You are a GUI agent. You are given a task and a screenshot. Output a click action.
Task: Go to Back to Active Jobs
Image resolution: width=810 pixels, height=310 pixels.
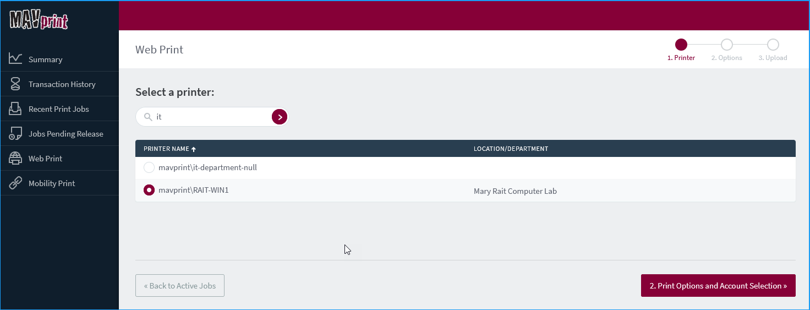[180, 286]
